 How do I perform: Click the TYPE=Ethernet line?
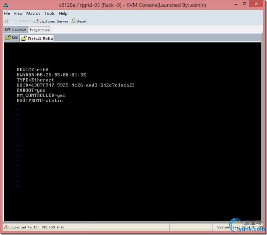[x=35, y=80]
